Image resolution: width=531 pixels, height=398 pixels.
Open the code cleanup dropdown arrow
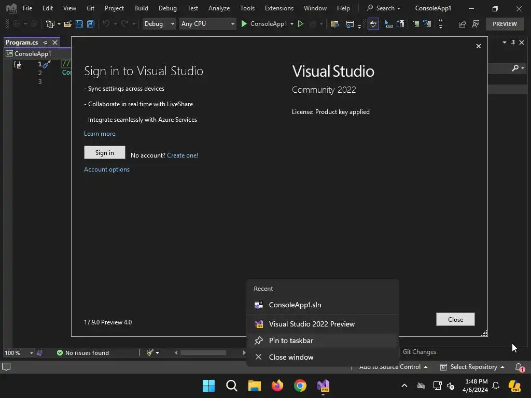tap(158, 352)
